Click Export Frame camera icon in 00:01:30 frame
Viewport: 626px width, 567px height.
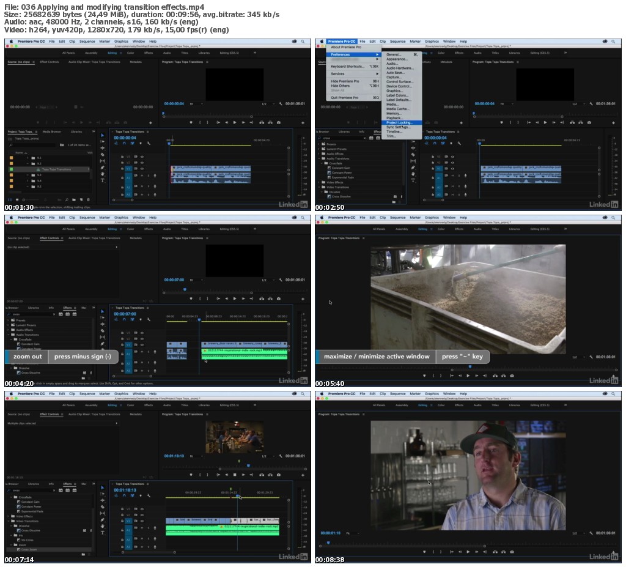pyautogui.click(x=279, y=123)
